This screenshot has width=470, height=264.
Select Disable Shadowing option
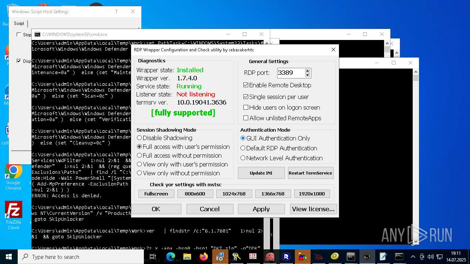pyautogui.click(x=164, y=138)
